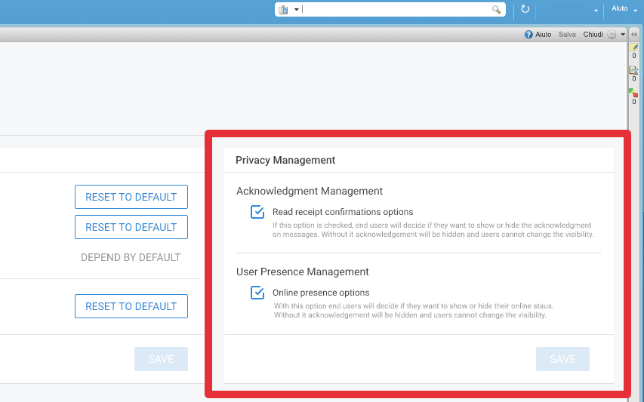Click the magnifier icon in the search box
Screen dimensions: 644x402
(496, 10)
